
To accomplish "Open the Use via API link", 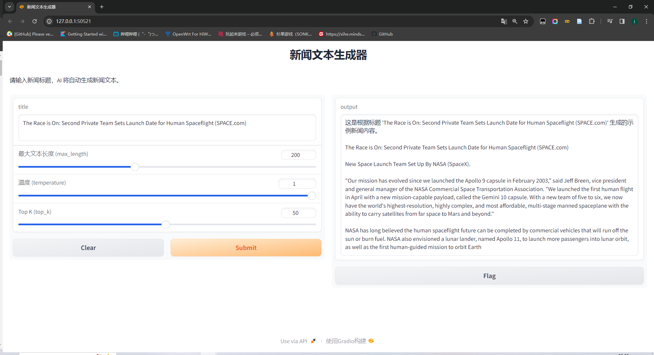I will [298, 341].
